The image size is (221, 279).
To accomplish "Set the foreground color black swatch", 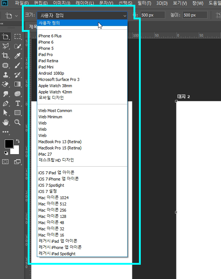I will click(9, 144).
